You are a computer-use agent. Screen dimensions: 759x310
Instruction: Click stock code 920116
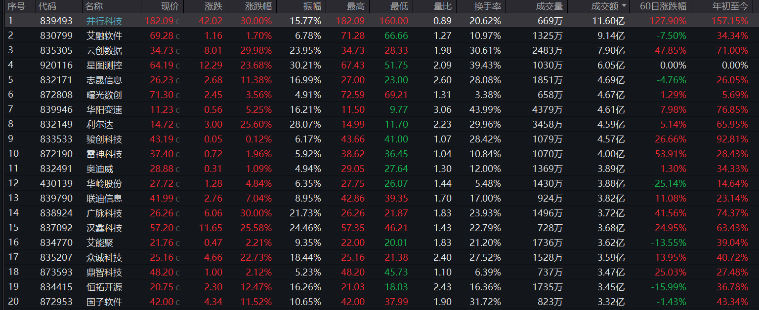point(56,65)
